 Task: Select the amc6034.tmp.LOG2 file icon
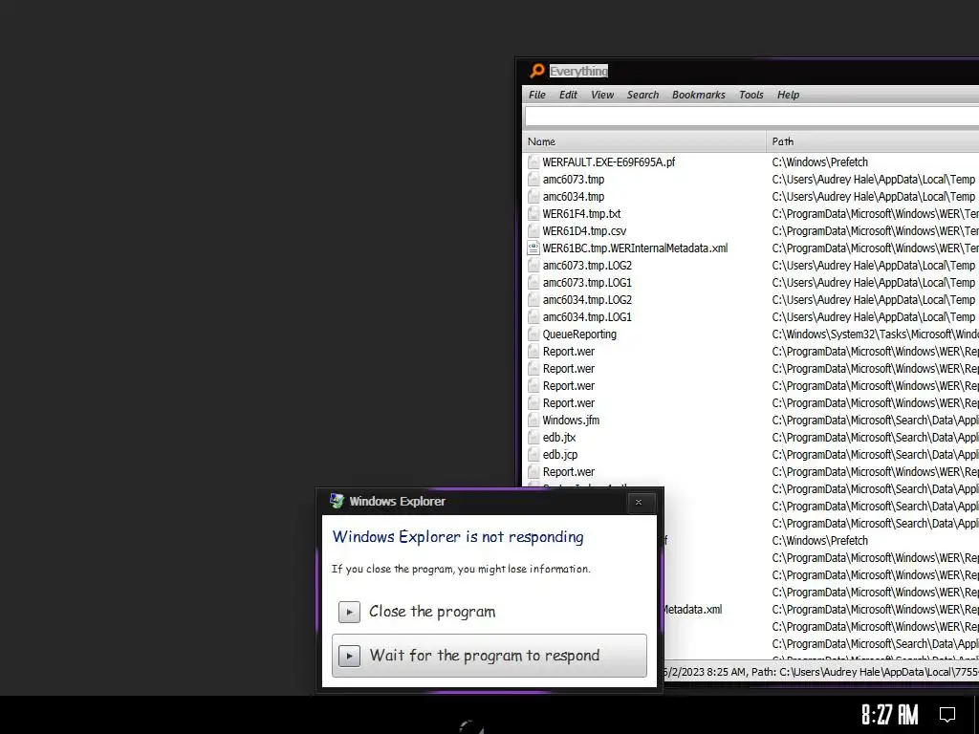coord(533,300)
